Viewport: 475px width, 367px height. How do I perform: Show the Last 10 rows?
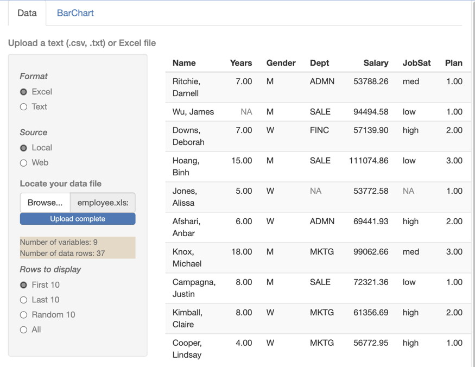tap(23, 300)
